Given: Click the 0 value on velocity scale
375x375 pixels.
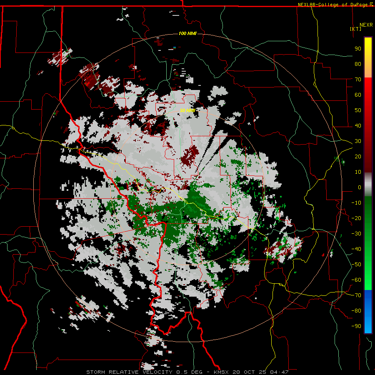Looking at the screenshot, I should click(x=360, y=187).
